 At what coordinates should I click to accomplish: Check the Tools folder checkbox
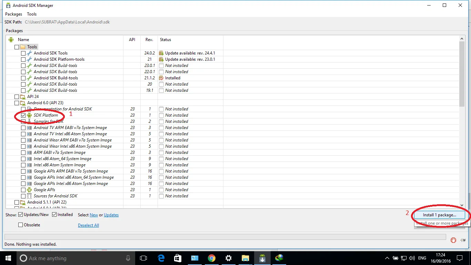click(17, 47)
